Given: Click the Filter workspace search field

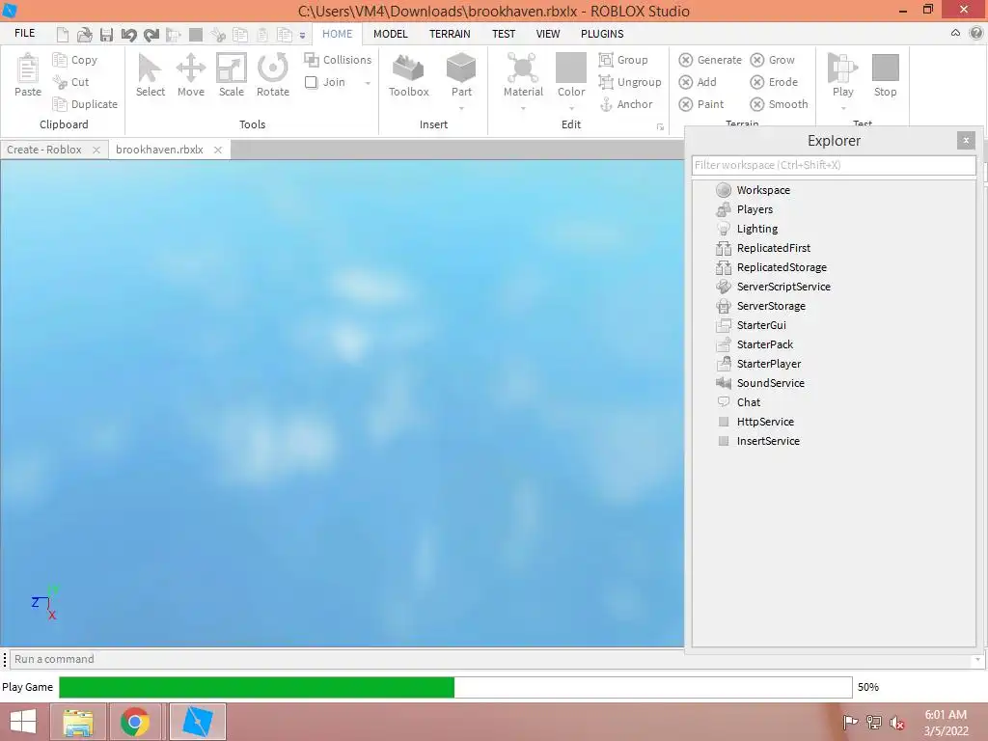Looking at the screenshot, I should (833, 165).
